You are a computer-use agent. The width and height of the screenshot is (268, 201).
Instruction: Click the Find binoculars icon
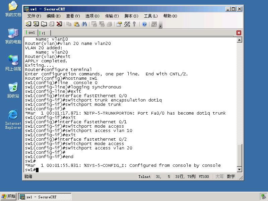pos(84,24)
